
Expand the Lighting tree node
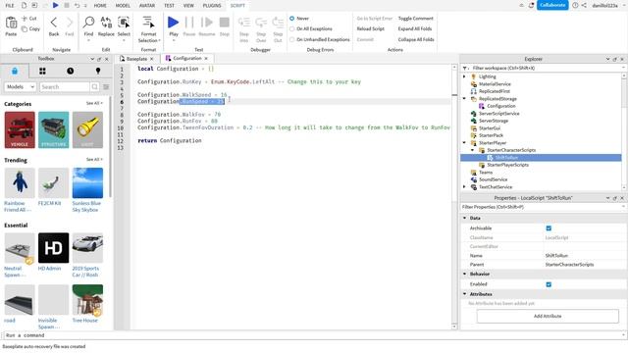[464, 76]
